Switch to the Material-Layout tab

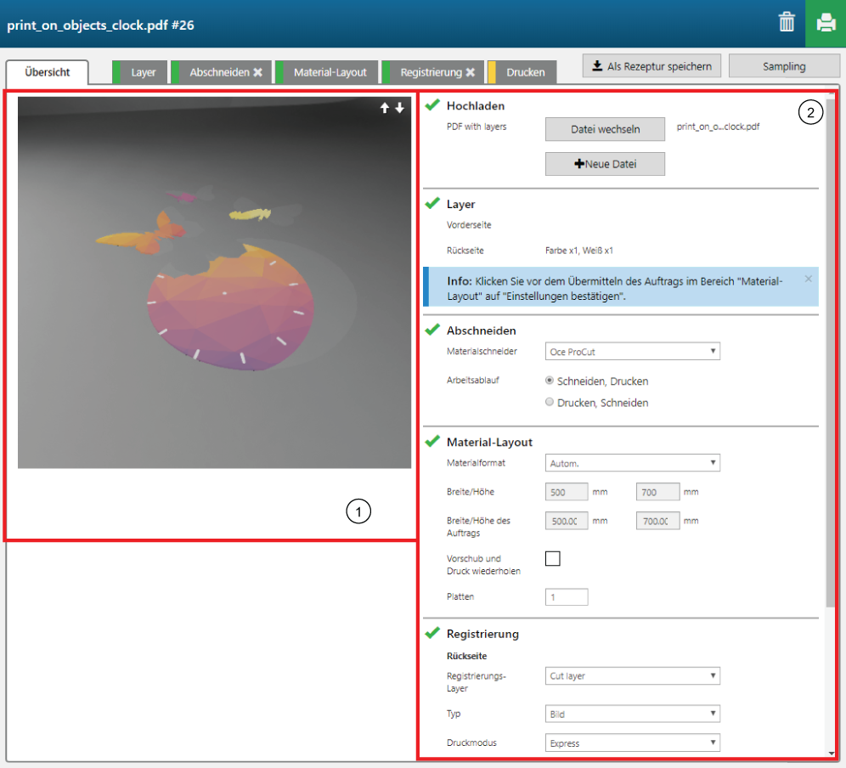click(330, 73)
